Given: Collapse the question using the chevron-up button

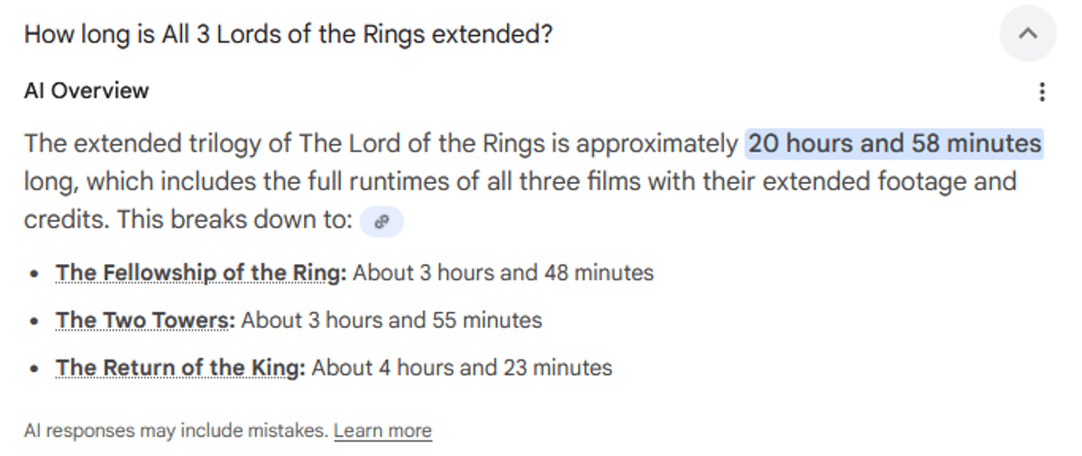Looking at the screenshot, I should point(1027,34).
